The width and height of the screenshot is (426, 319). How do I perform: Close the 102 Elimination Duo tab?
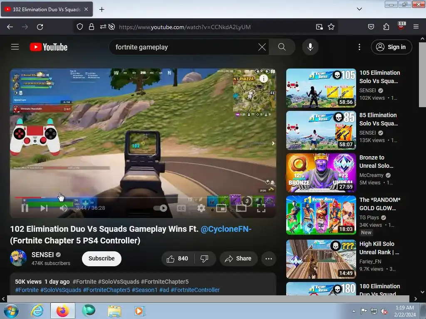point(86,9)
